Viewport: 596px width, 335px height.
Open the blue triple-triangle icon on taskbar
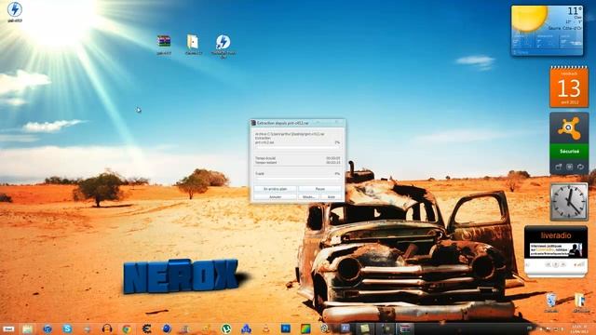[x=246, y=328]
